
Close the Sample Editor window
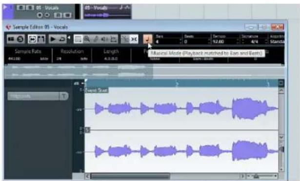(x=277, y=27)
